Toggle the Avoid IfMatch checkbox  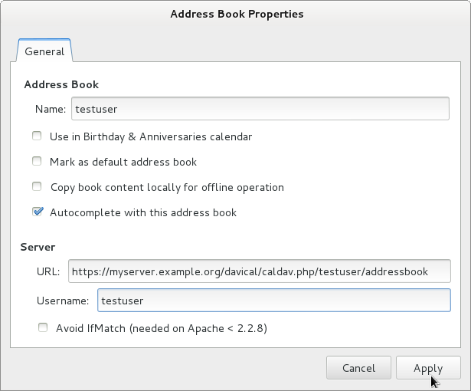point(43,327)
